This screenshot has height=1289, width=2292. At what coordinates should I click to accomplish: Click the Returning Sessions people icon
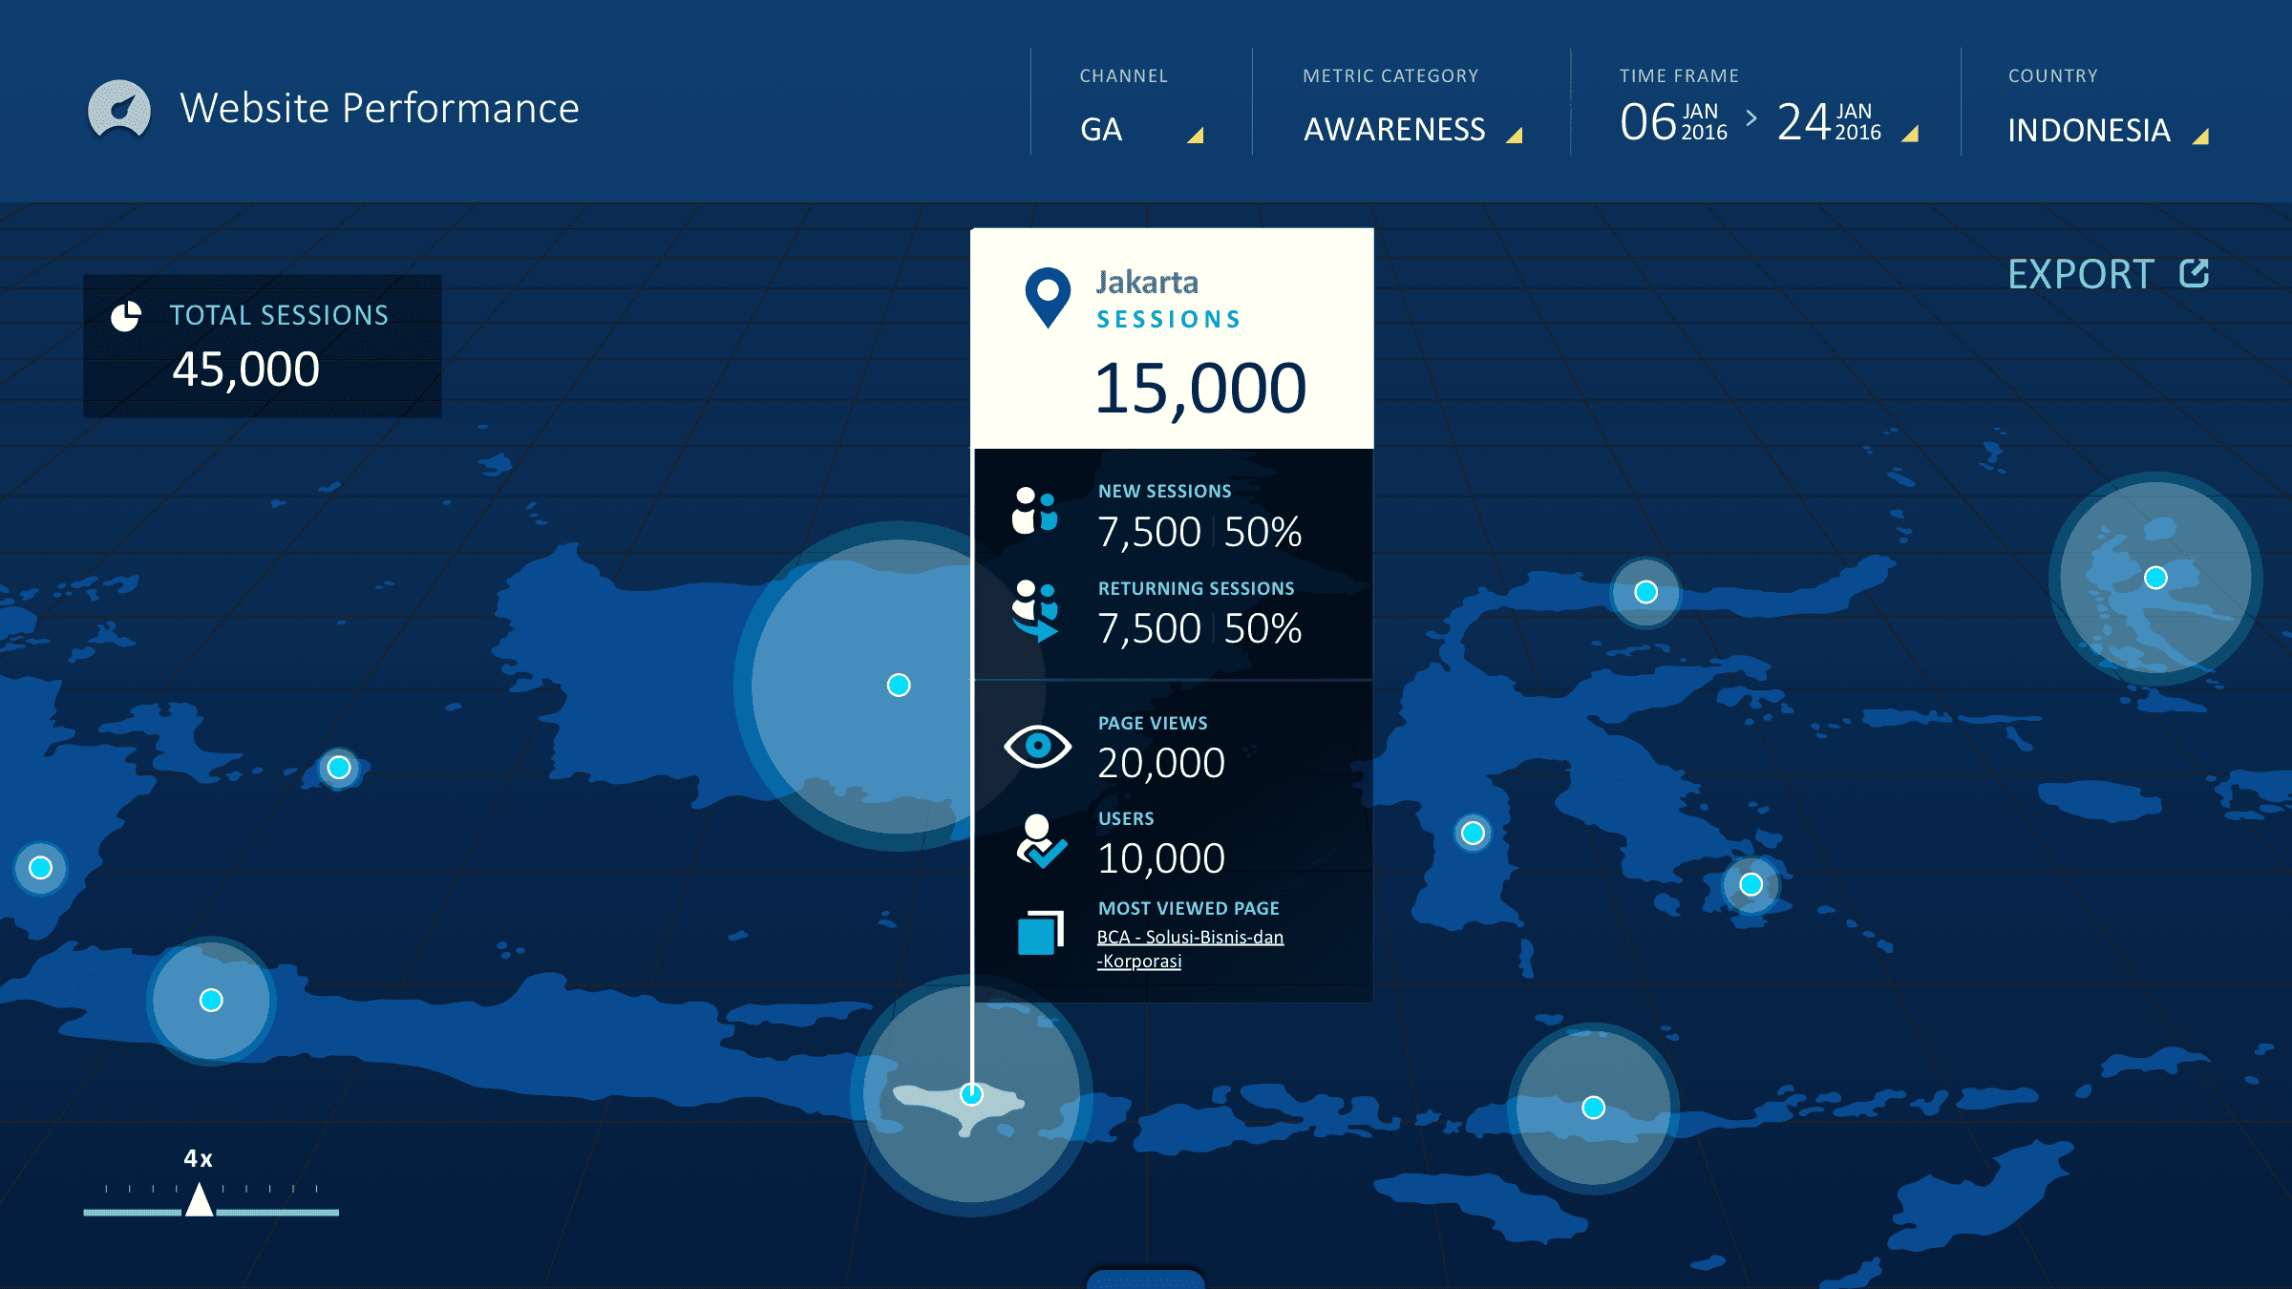(x=1035, y=610)
